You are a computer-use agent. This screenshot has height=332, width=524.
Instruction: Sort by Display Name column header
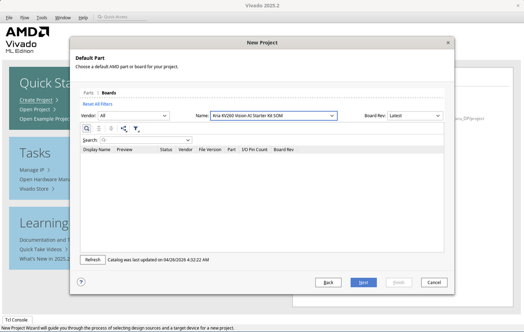(97, 149)
